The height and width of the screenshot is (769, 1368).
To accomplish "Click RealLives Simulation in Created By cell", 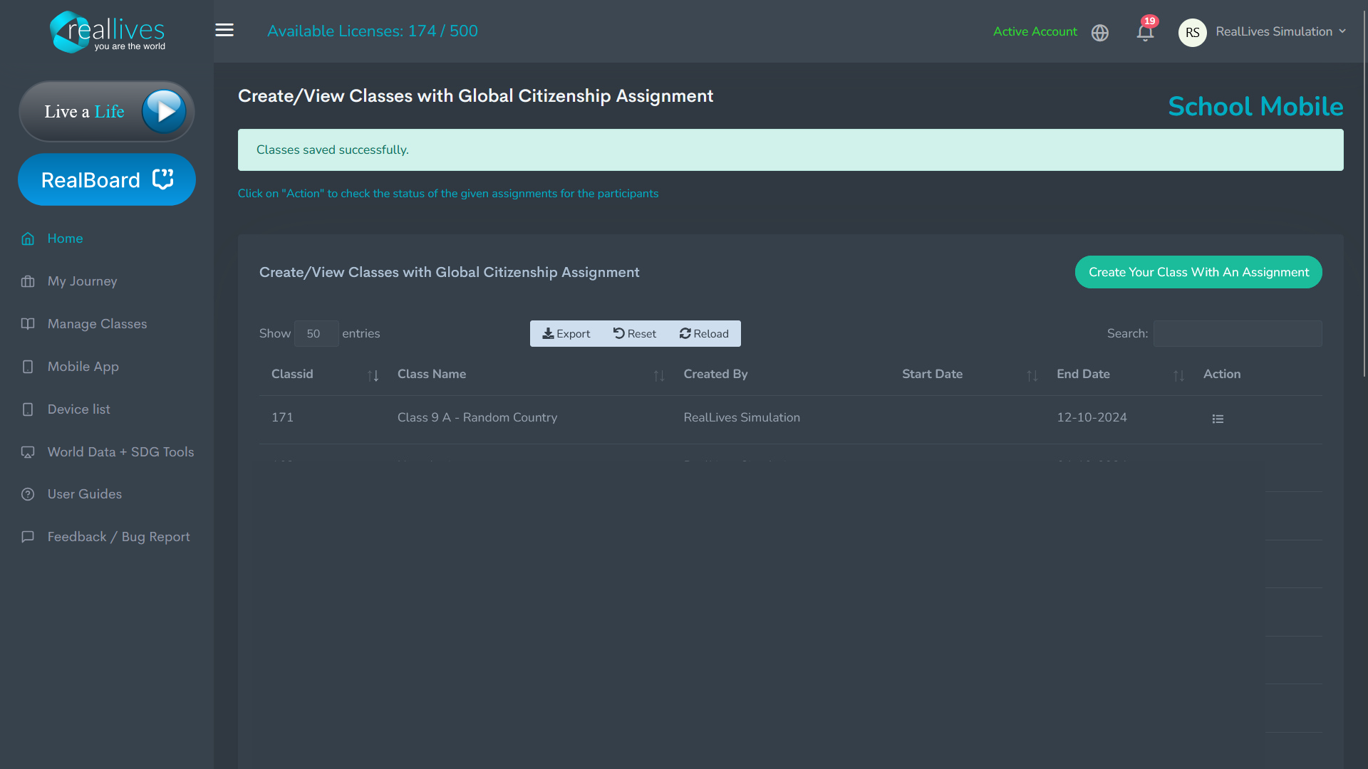I will (x=742, y=417).
